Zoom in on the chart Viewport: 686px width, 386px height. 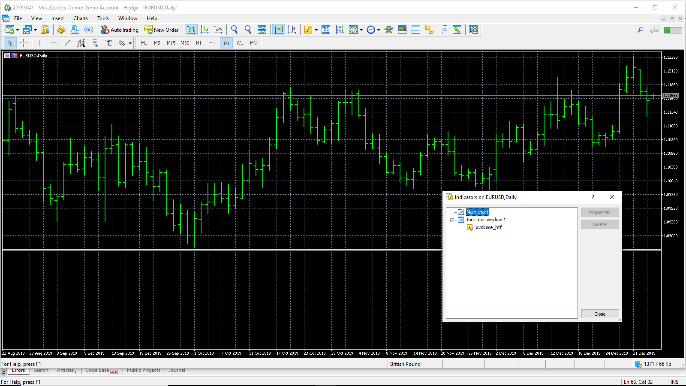pos(234,30)
